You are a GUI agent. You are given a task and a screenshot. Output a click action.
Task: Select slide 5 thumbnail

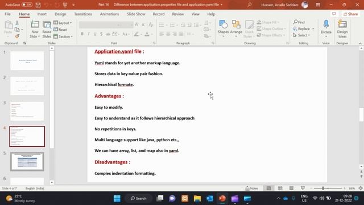click(x=27, y=162)
